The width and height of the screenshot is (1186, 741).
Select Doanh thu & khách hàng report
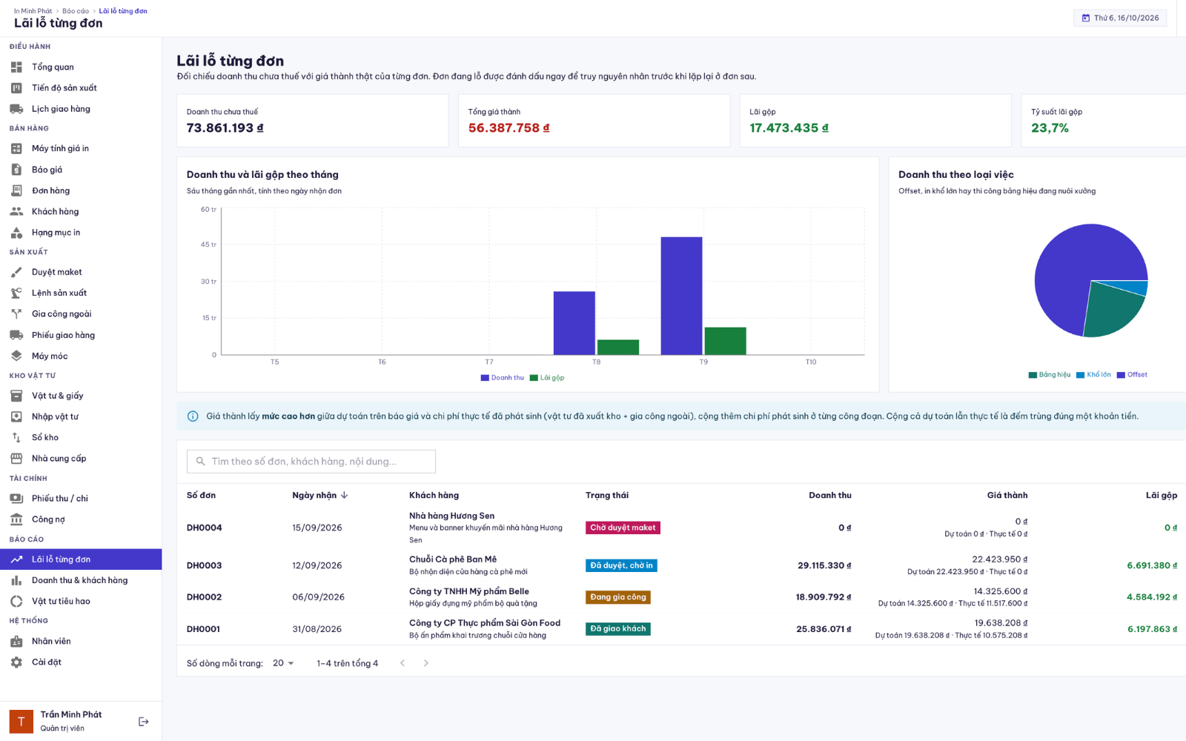click(x=81, y=580)
